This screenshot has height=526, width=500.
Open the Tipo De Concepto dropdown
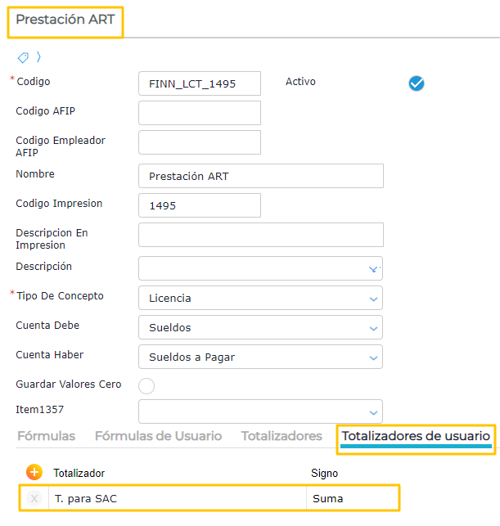click(374, 298)
